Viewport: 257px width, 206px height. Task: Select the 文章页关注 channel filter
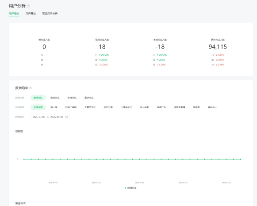pyautogui.click(x=90, y=107)
